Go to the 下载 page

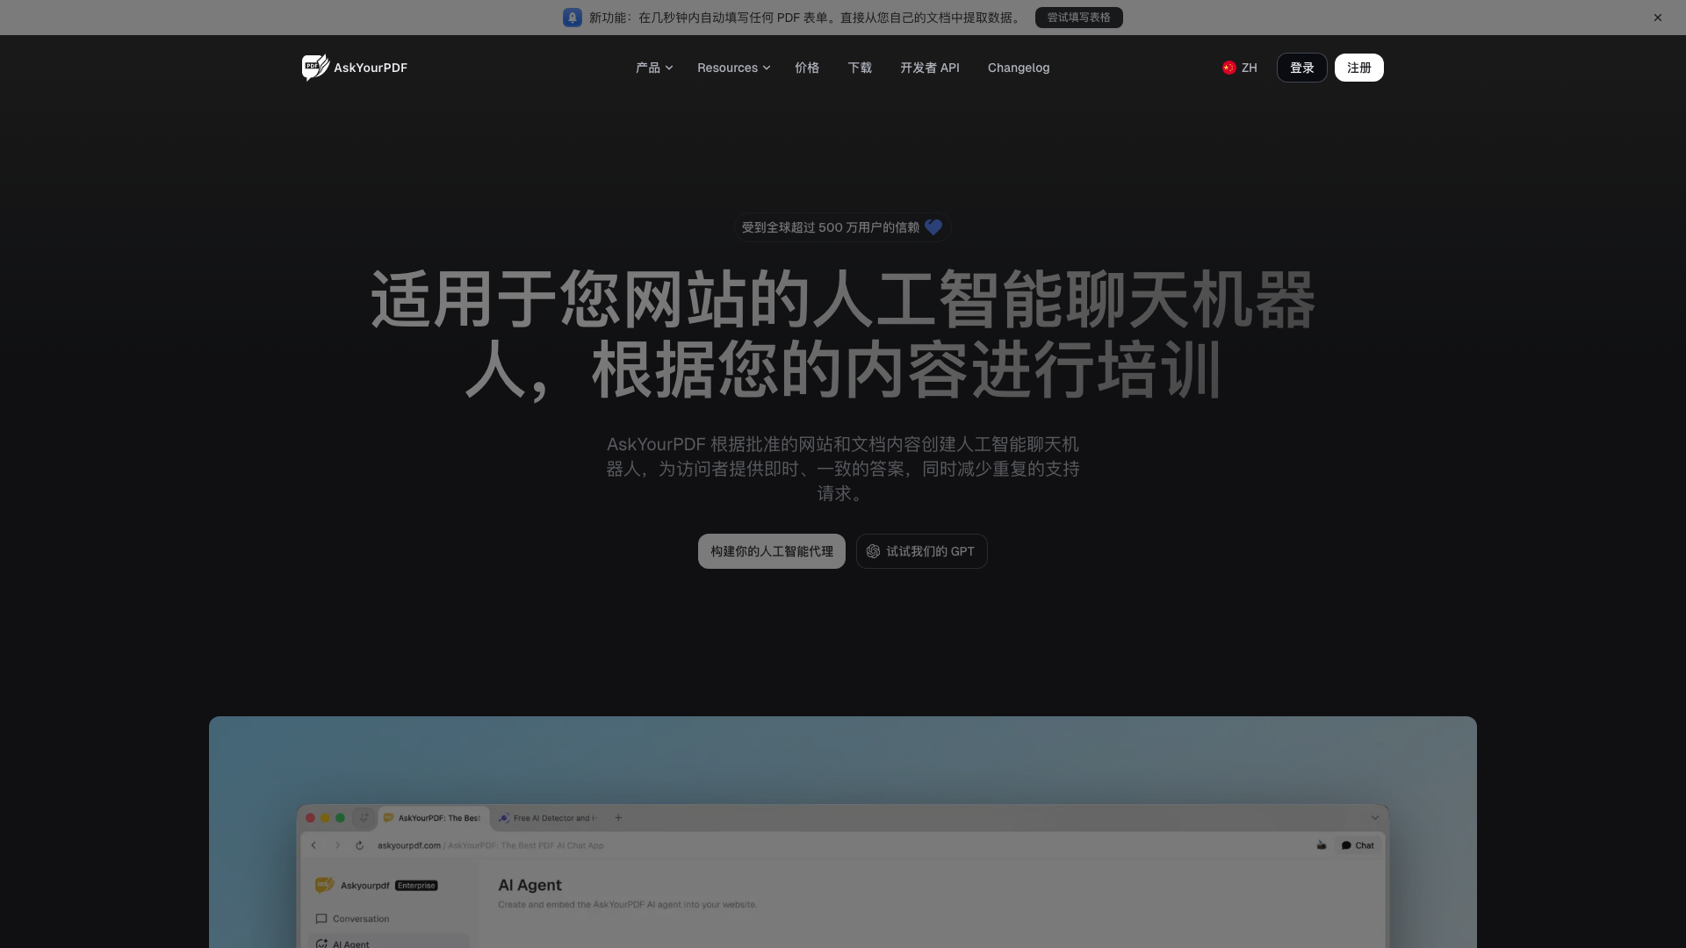click(860, 68)
